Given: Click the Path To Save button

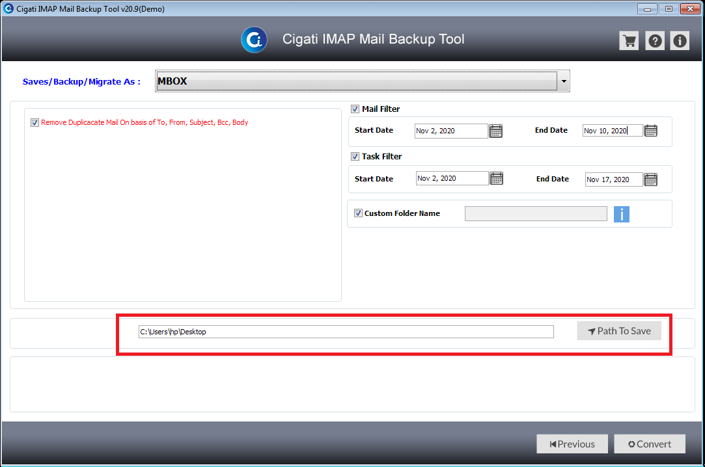Looking at the screenshot, I should click(x=619, y=331).
